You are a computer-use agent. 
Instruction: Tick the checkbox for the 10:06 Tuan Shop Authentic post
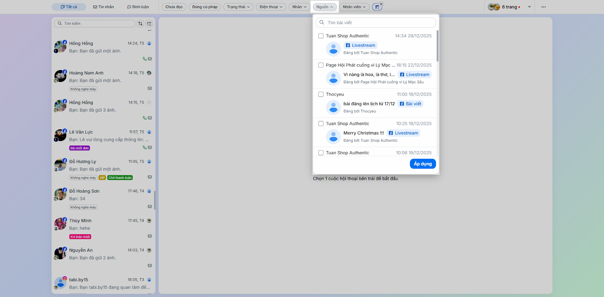point(321,153)
